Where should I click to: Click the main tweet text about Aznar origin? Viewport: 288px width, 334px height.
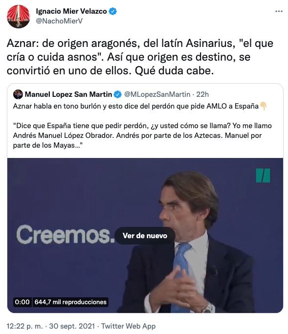pyautogui.click(x=140, y=57)
